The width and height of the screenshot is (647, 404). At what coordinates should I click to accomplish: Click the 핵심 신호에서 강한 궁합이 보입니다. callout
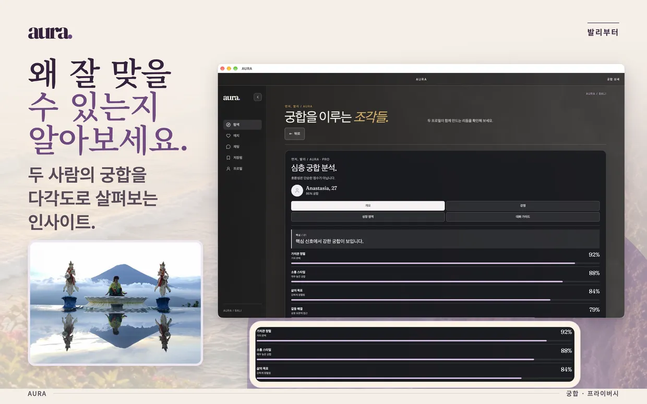(445, 239)
